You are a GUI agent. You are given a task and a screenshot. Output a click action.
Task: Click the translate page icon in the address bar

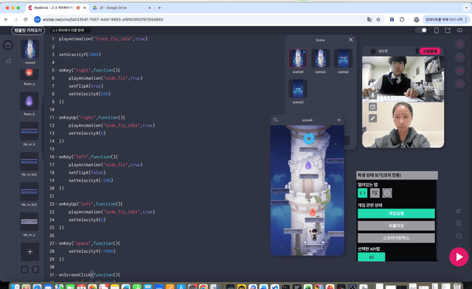[x=369, y=20]
